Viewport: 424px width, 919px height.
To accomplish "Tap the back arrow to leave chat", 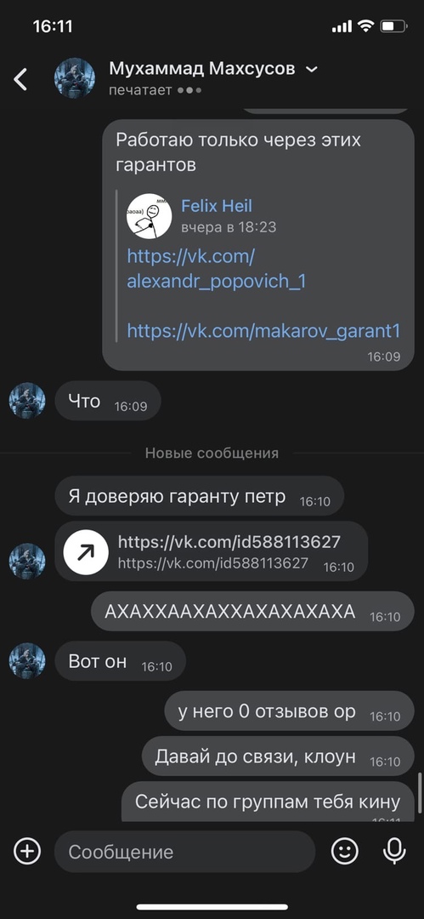I will (x=20, y=79).
